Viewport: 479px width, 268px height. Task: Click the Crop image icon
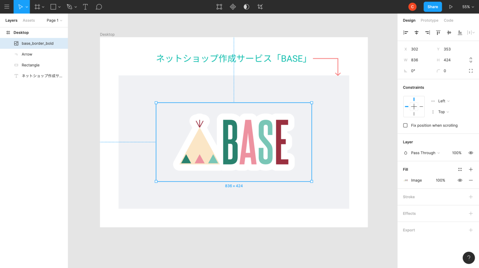260,7
